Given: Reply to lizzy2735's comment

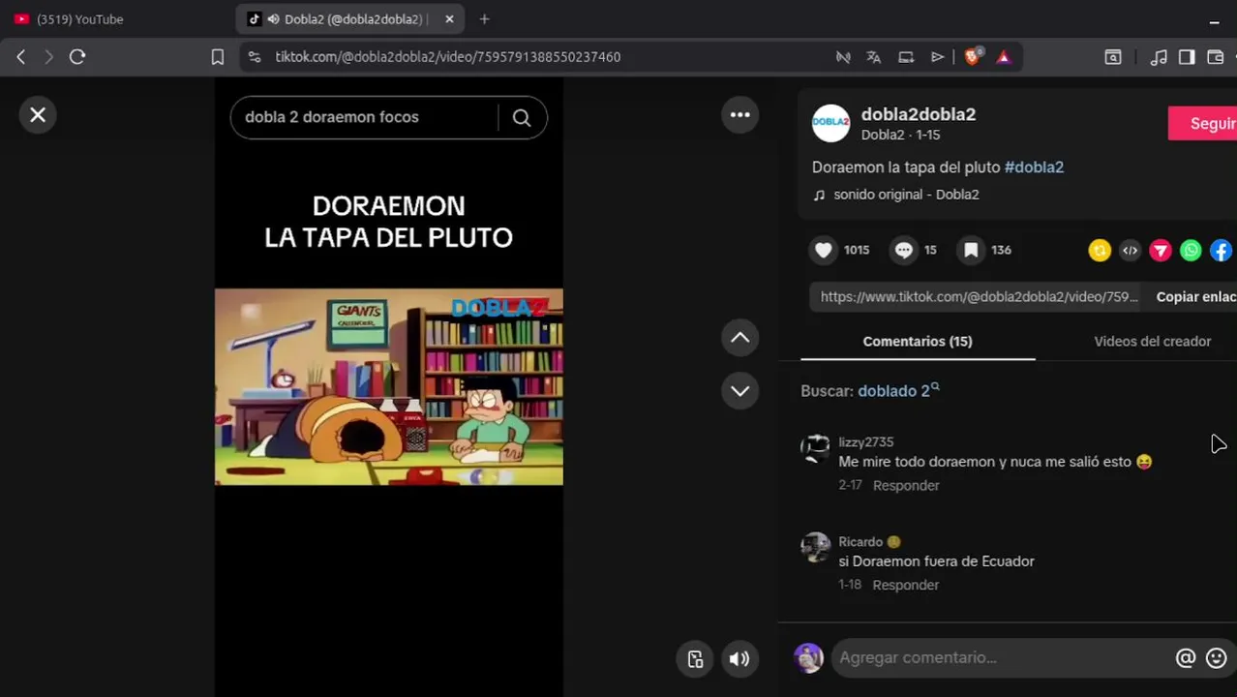Looking at the screenshot, I should click(x=906, y=486).
